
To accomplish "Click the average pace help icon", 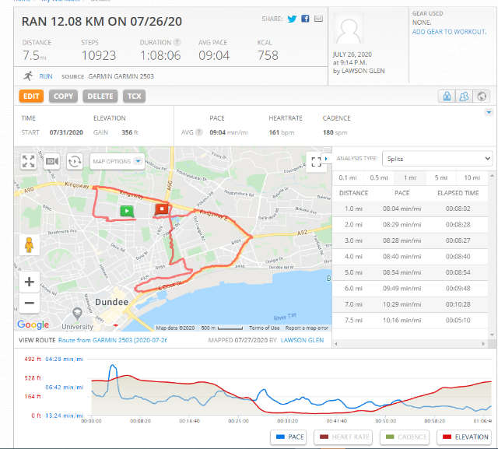I will tap(199, 132).
